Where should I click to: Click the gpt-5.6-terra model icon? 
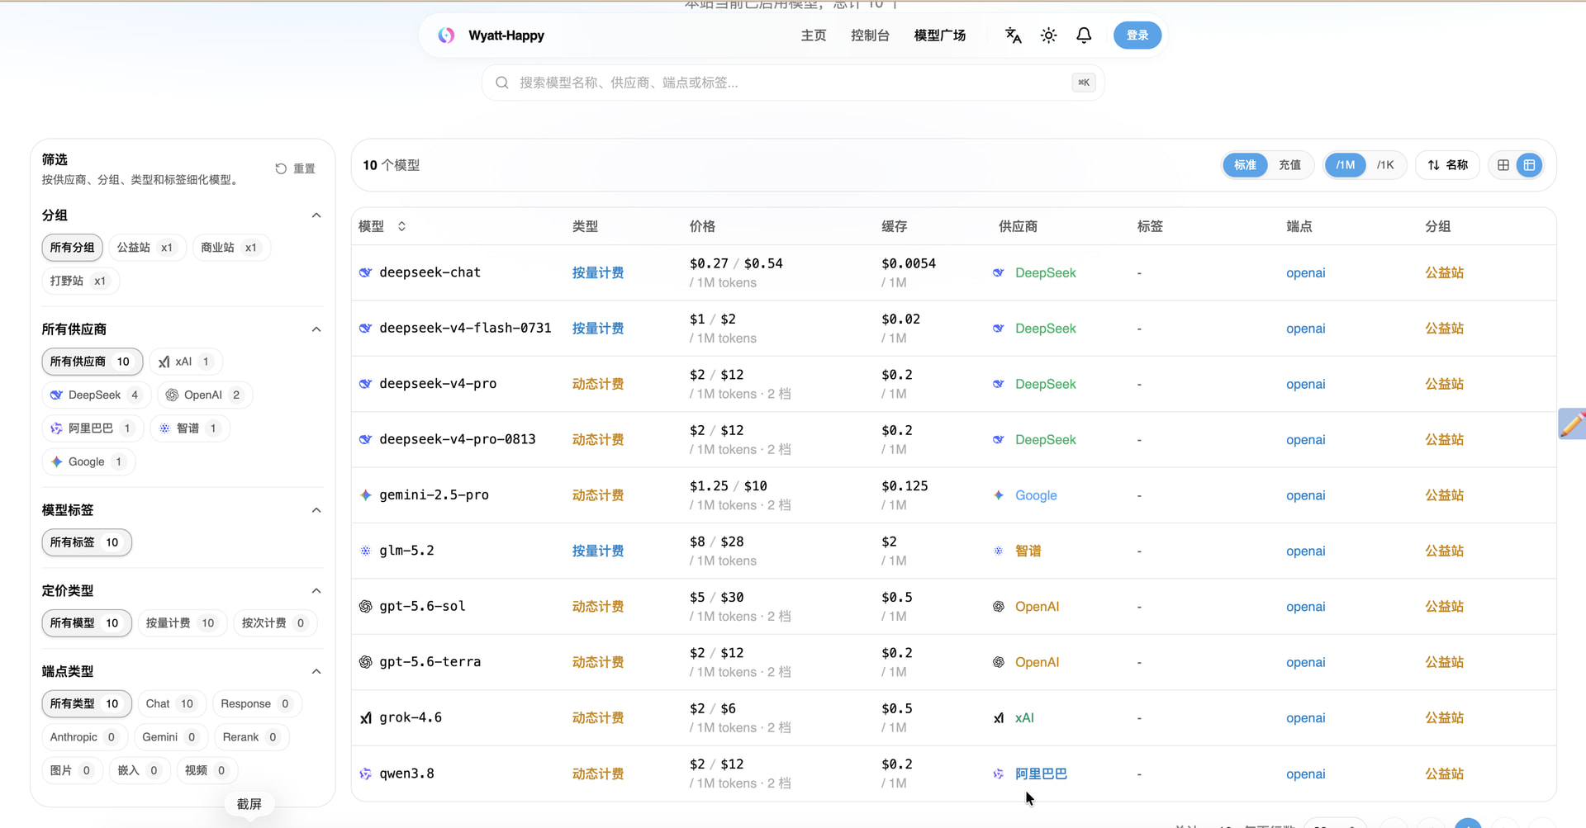point(365,662)
